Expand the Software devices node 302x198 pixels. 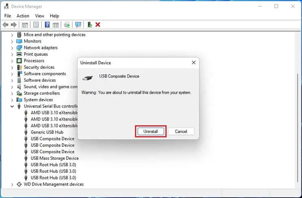click(12, 80)
